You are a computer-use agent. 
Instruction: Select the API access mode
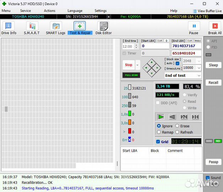[208, 41]
